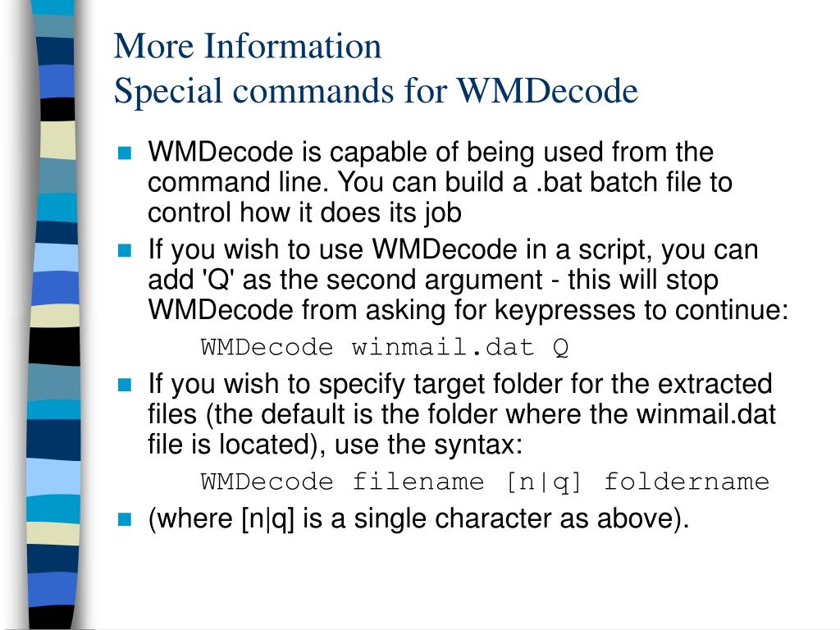The image size is (840, 630).
Task: Click the word 'winmail.dat' in the third bullet
Action: pos(706,414)
